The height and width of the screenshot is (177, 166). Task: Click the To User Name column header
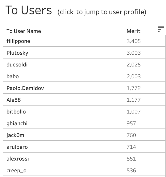point(24,31)
